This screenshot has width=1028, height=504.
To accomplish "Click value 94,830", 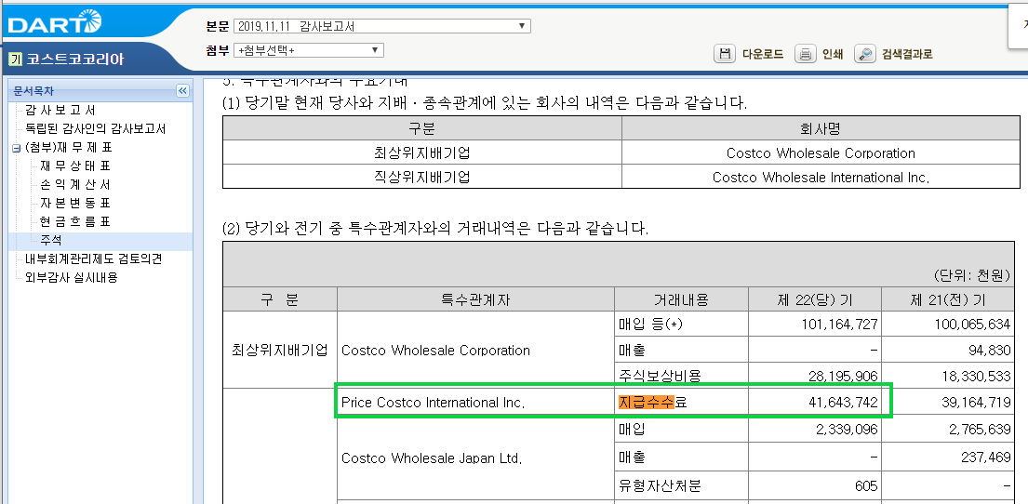I will pos(989,351).
